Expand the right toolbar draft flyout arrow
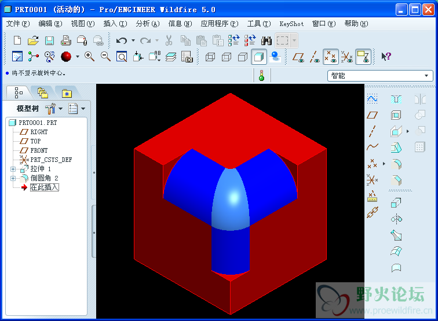Screen dimensions: 438x321 point(408,131)
